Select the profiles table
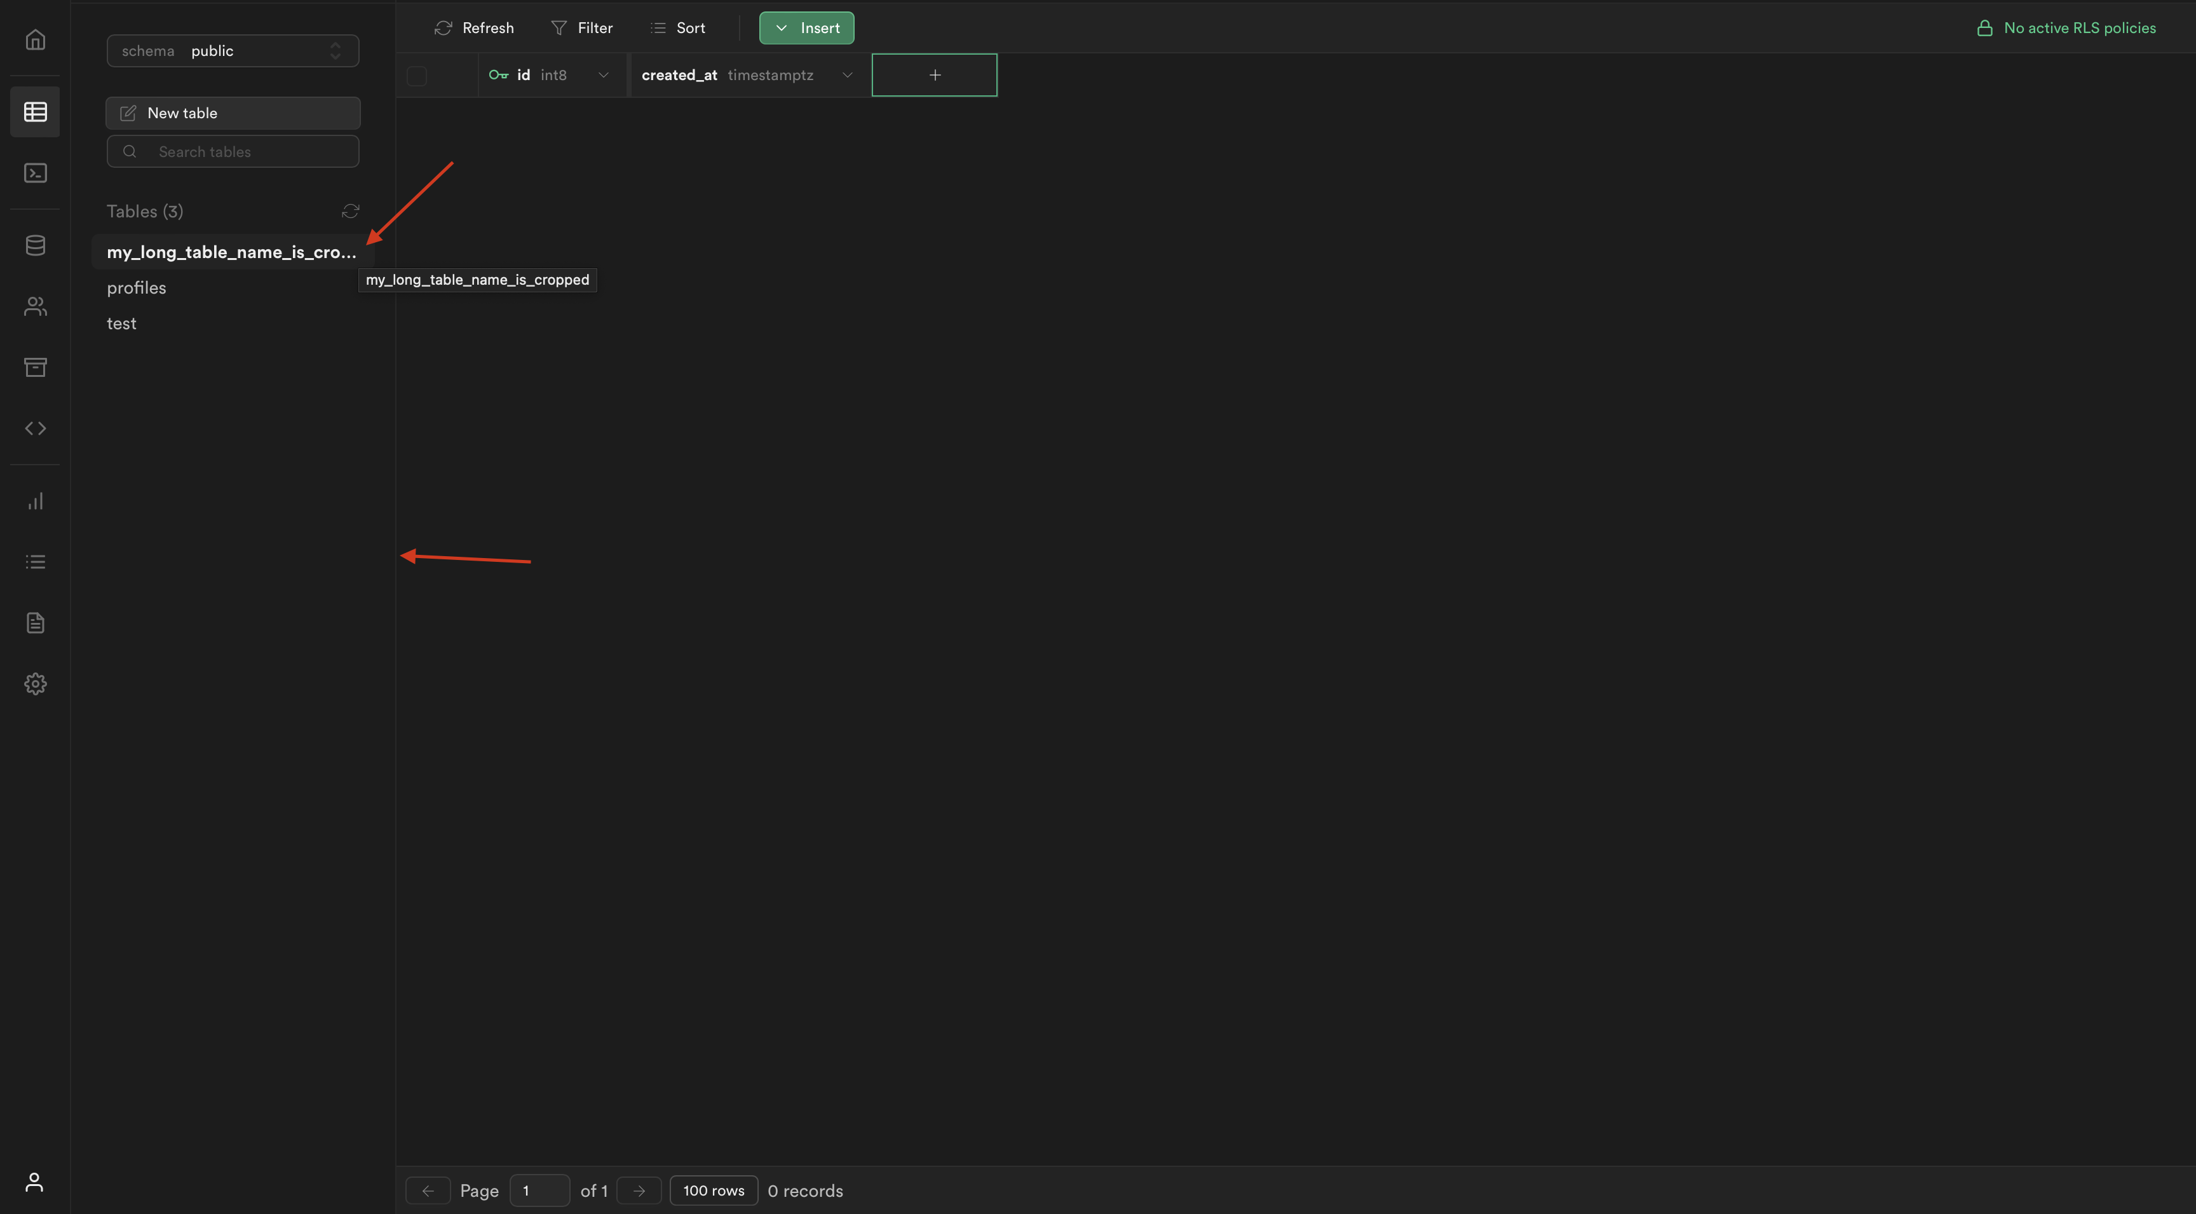This screenshot has width=2196, height=1214. coord(137,288)
